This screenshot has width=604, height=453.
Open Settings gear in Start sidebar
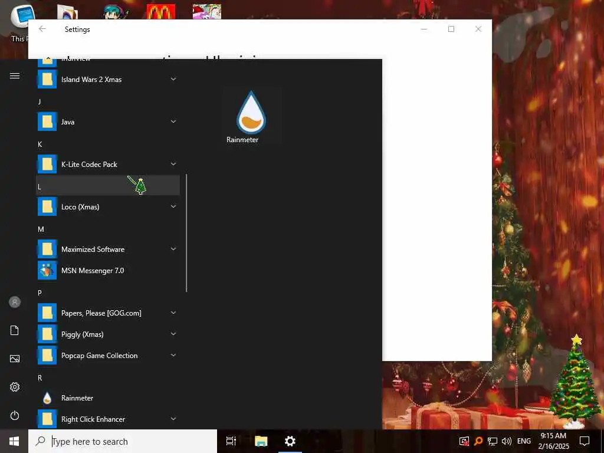tap(15, 387)
